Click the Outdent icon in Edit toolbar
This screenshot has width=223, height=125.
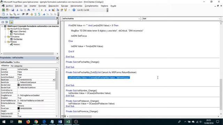tap(27, 14)
